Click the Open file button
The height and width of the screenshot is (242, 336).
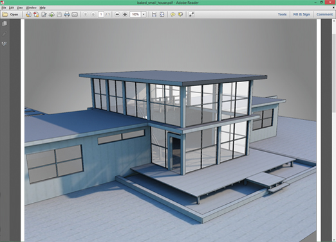coord(10,15)
